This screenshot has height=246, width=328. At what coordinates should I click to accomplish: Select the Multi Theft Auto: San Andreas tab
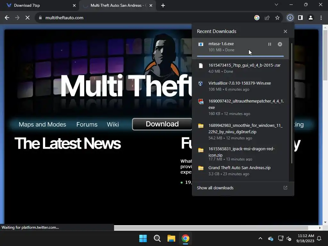[117, 5]
